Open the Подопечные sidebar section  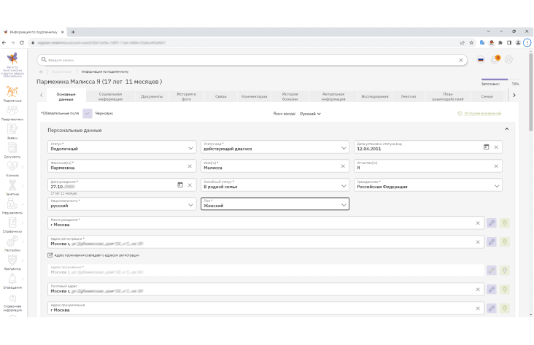click(12, 92)
